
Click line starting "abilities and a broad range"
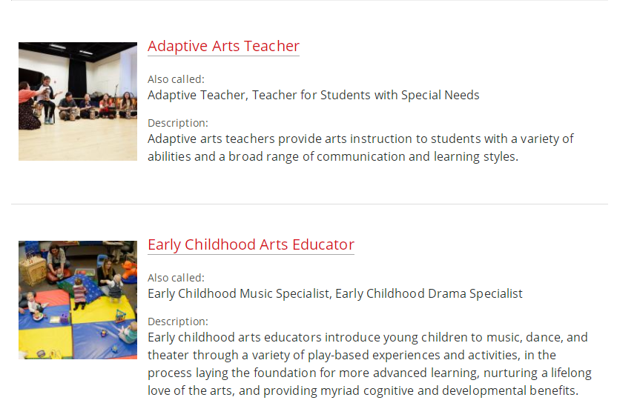coord(333,156)
